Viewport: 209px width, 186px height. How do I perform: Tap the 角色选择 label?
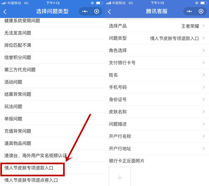118,50
